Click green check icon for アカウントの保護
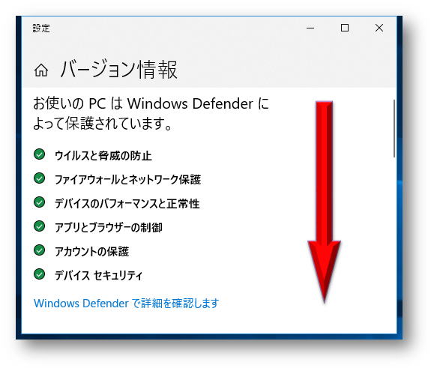The width and height of the screenshot is (434, 371). [x=39, y=250]
